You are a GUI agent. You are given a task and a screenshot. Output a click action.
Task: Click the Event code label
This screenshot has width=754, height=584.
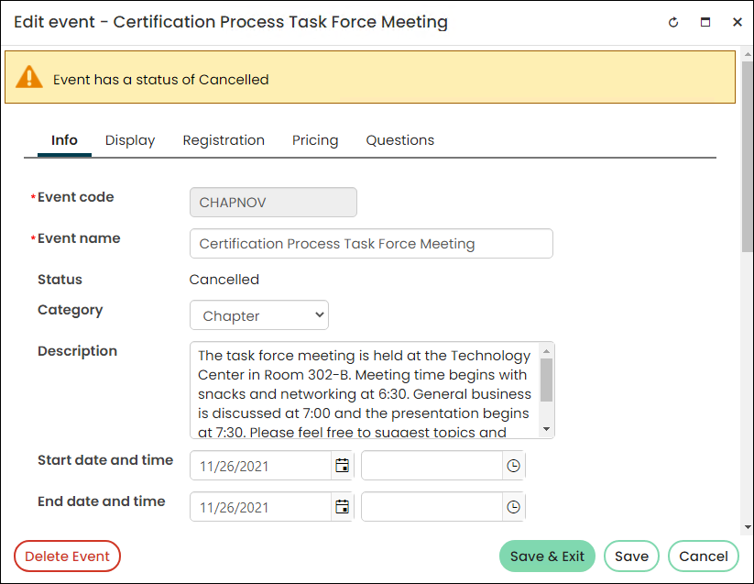click(75, 197)
